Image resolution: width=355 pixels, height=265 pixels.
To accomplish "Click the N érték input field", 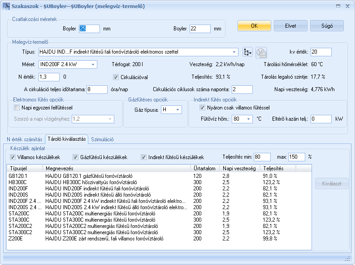I will (49, 77).
